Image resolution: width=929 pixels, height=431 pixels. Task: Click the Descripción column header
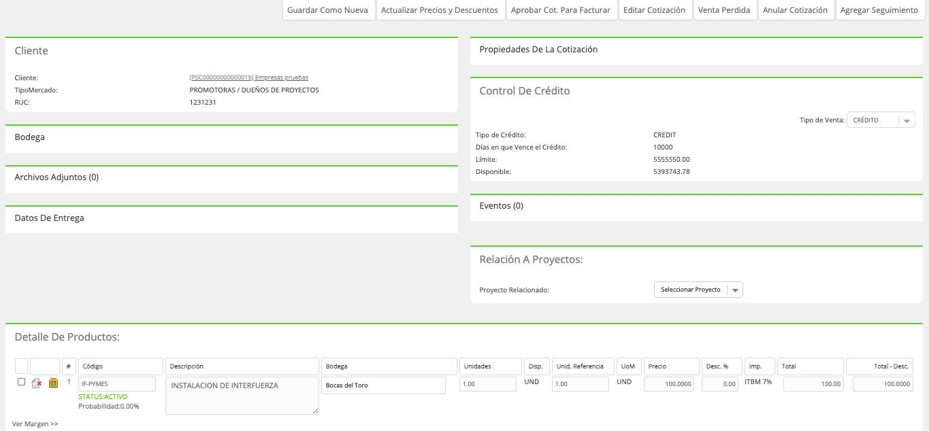pos(242,366)
